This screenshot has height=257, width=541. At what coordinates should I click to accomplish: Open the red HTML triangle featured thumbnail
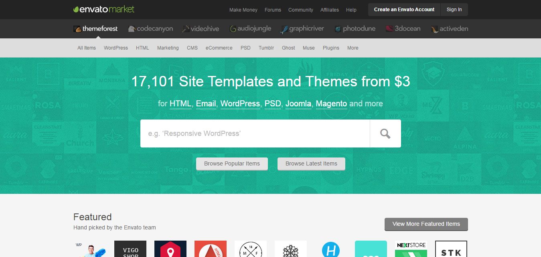[211, 249]
